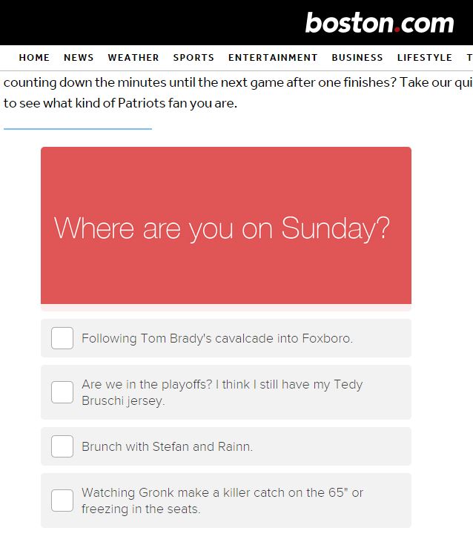Click the cut-off nav item after LIFESTYLE
The width and height of the screenshot is (473, 545).
click(x=469, y=57)
